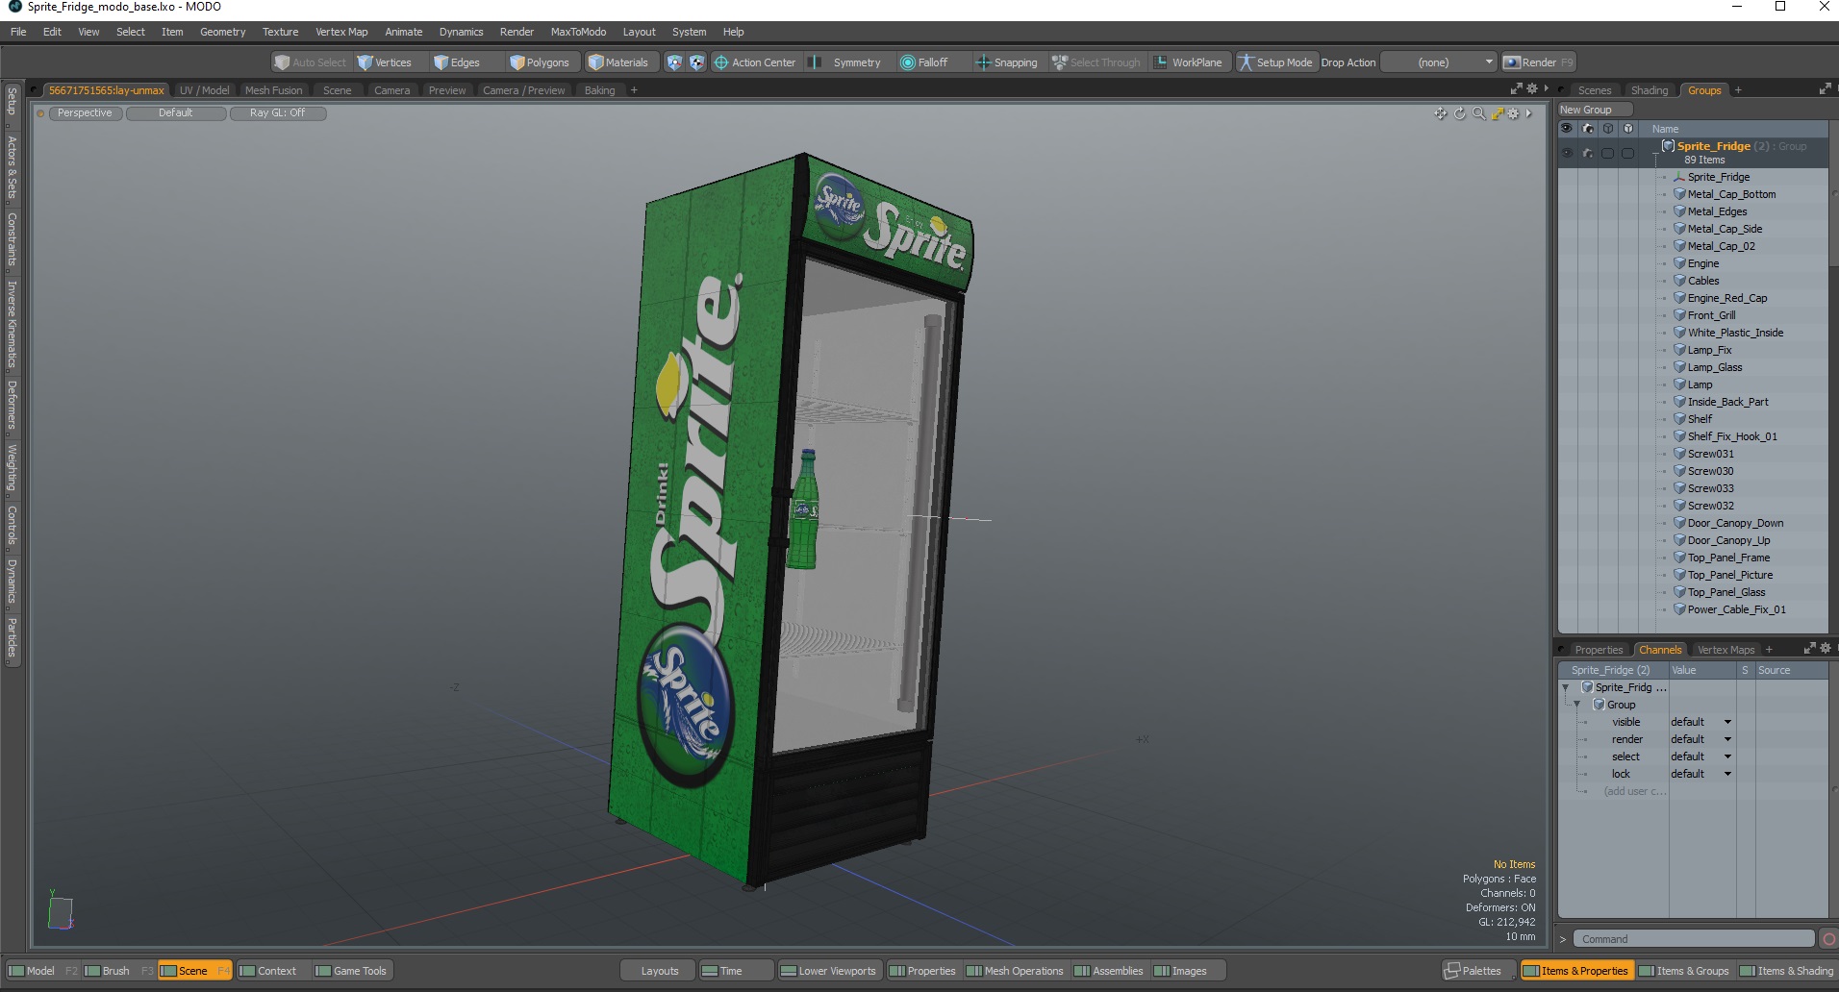The width and height of the screenshot is (1839, 992).
Task: Click the shield icon right of Materials
Action: (x=674, y=62)
